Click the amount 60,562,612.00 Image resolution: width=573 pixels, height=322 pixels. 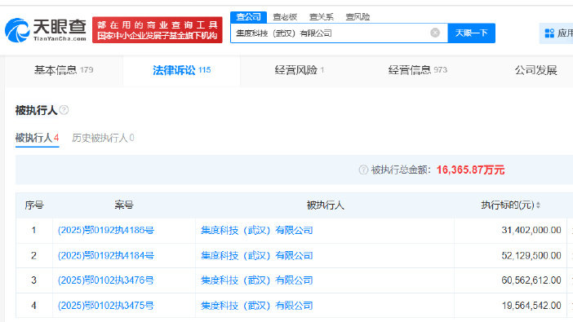(531, 280)
